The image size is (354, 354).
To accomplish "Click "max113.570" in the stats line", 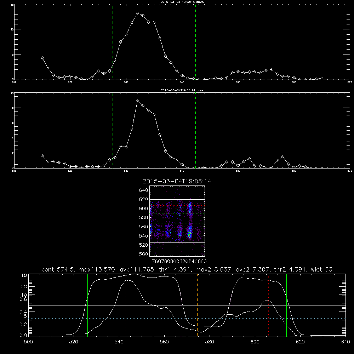I will click(97, 269).
